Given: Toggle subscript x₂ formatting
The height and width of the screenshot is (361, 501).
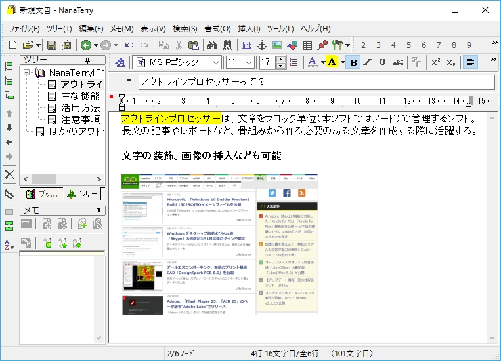Looking at the screenshot, I should coord(451,62).
